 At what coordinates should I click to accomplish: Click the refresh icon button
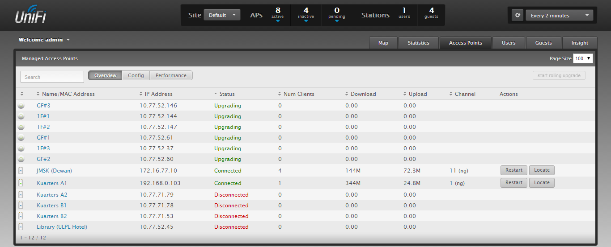click(x=518, y=15)
